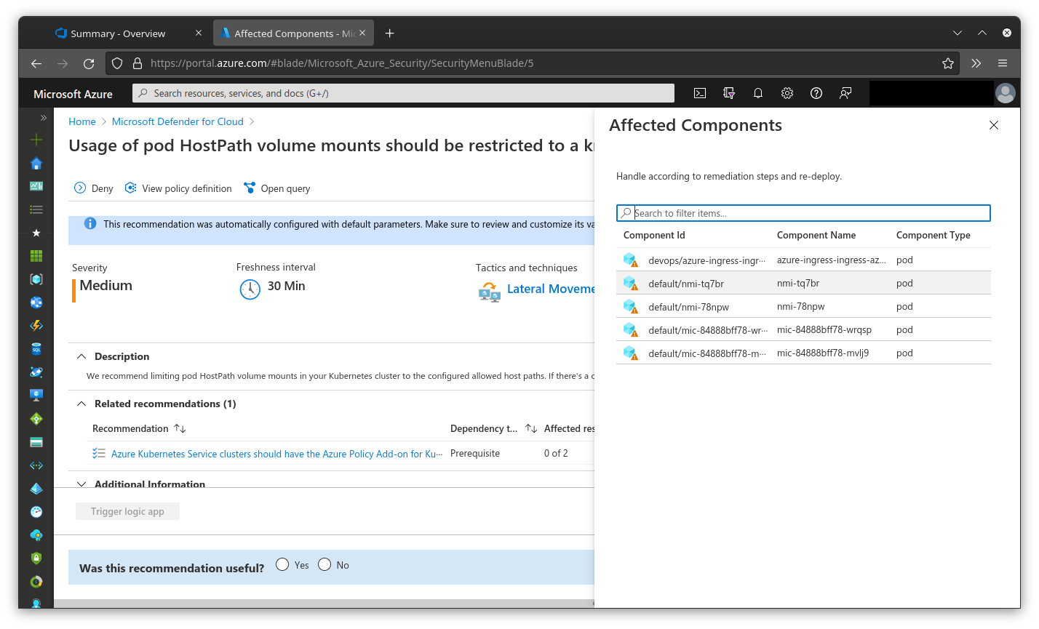This screenshot has width=1039, height=629.
Task: Open the Directories and subscriptions filter icon
Action: click(x=728, y=93)
